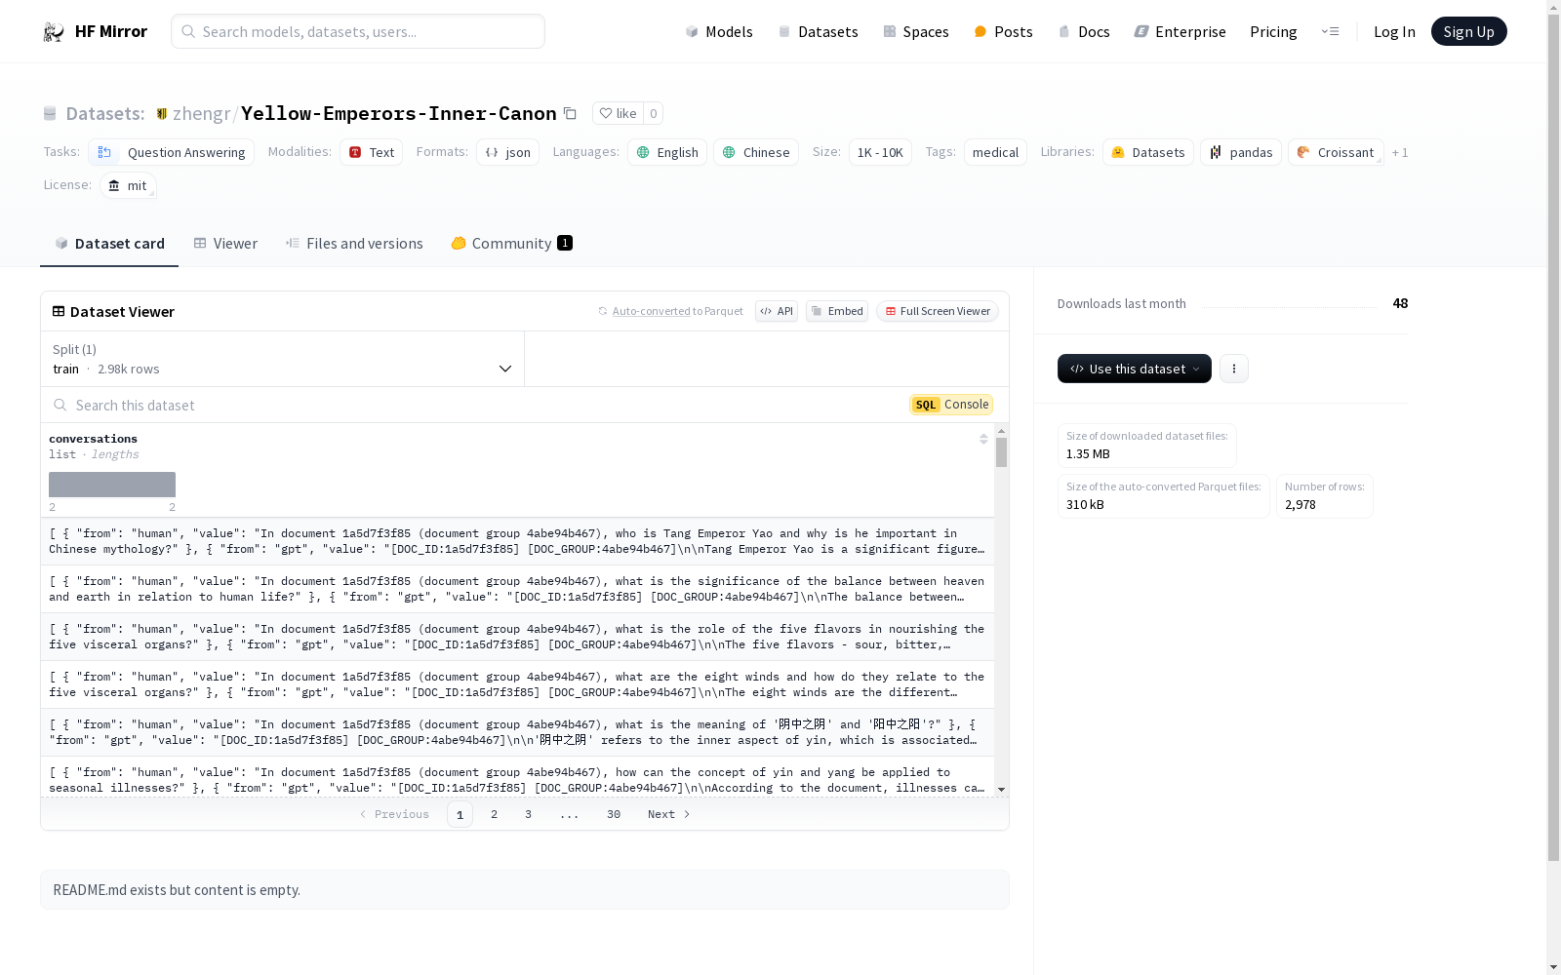Click the Sign Up button
This screenshot has width=1561, height=975.
click(x=1468, y=31)
